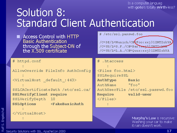Click 'Is a computer languag' quote line
The image size is (177, 133).
tap(145, 3)
